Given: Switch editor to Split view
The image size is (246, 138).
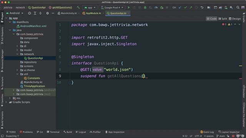Looking at the screenshot, I should 223,19.
